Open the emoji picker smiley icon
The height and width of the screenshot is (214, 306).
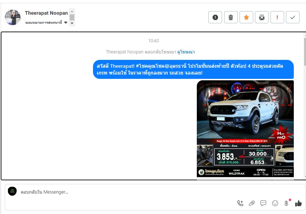(275, 203)
